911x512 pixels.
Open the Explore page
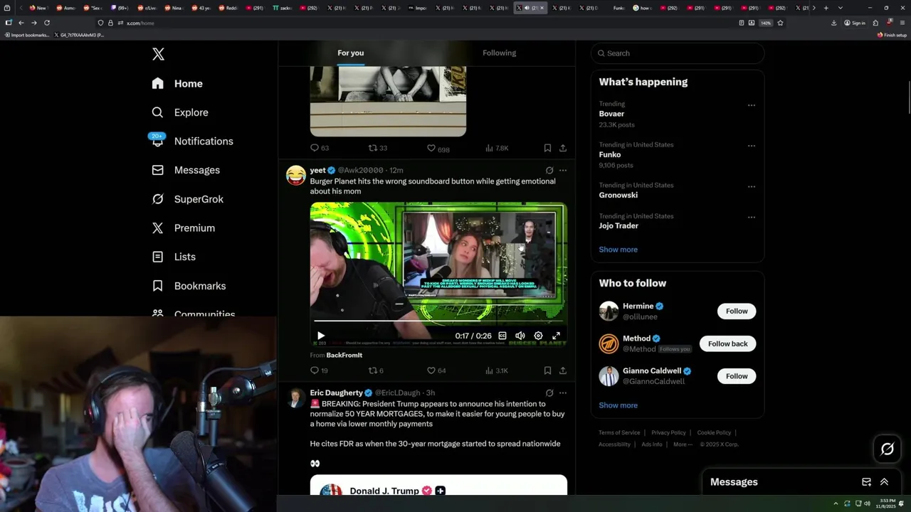coord(180,112)
